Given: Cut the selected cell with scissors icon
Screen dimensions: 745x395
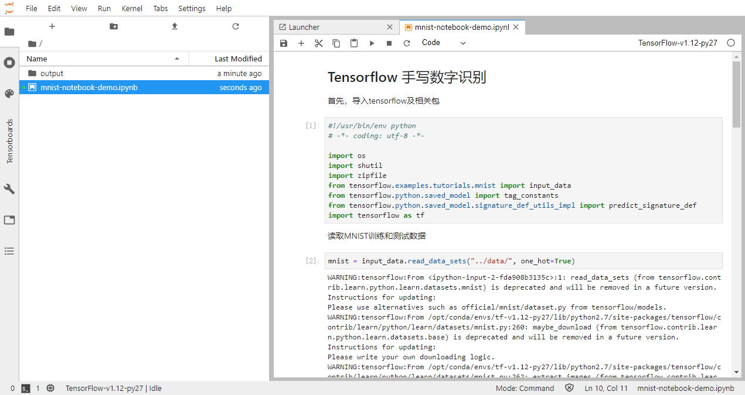Looking at the screenshot, I should (x=319, y=43).
